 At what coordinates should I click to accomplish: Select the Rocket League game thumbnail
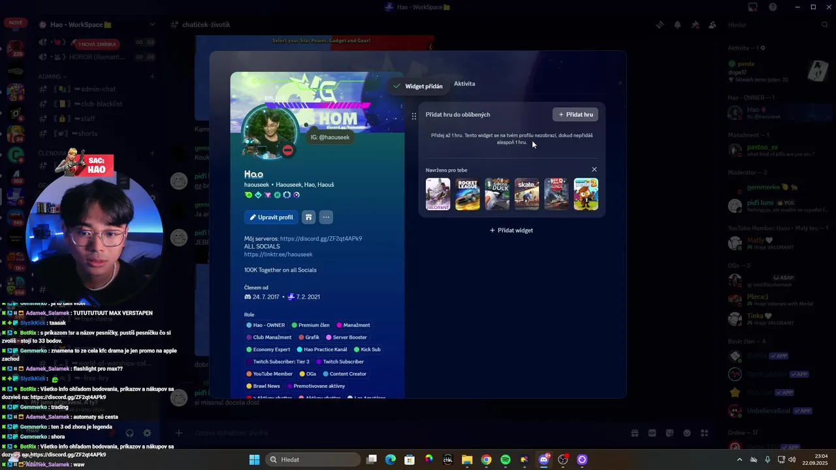click(x=468, y=194)
